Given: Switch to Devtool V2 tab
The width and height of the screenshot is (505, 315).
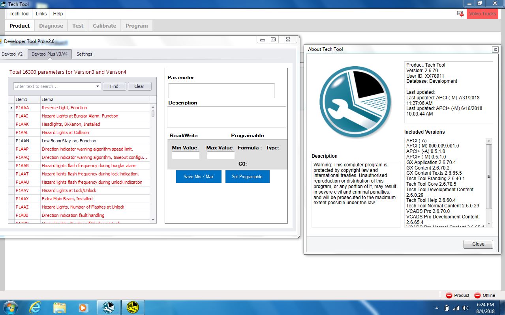Looking at the screenshot, I should click(13, 54).
